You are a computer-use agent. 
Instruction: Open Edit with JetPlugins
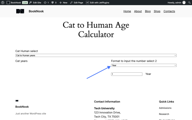pyautogui.click(x=98, y=3)
